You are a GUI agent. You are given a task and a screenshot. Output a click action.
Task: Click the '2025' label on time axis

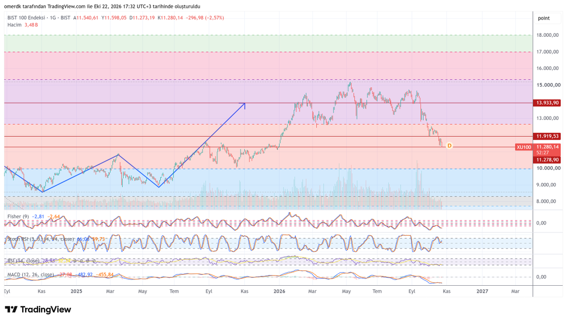[x=77, y=291]
